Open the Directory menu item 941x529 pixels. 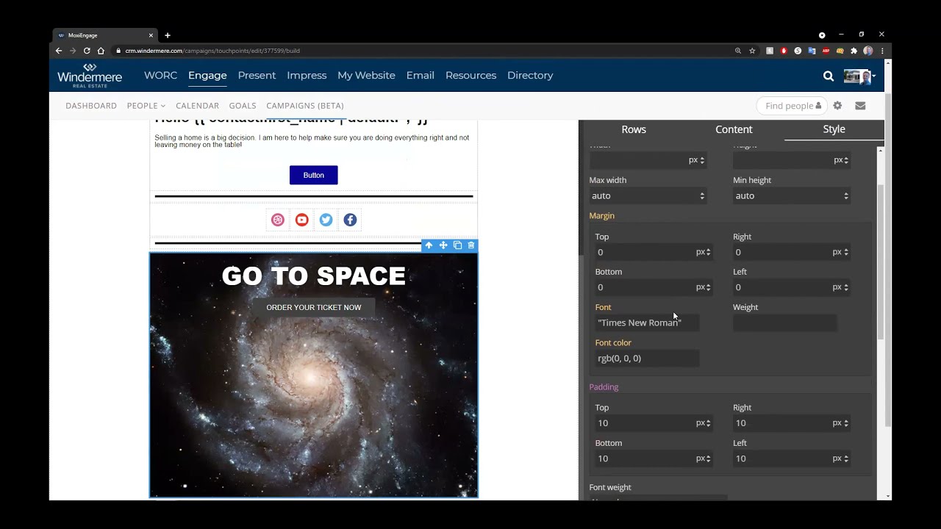click(530, 75)
